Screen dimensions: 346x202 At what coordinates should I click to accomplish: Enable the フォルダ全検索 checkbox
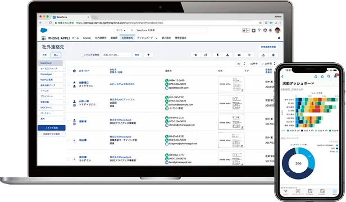click(x=81, y=55)
